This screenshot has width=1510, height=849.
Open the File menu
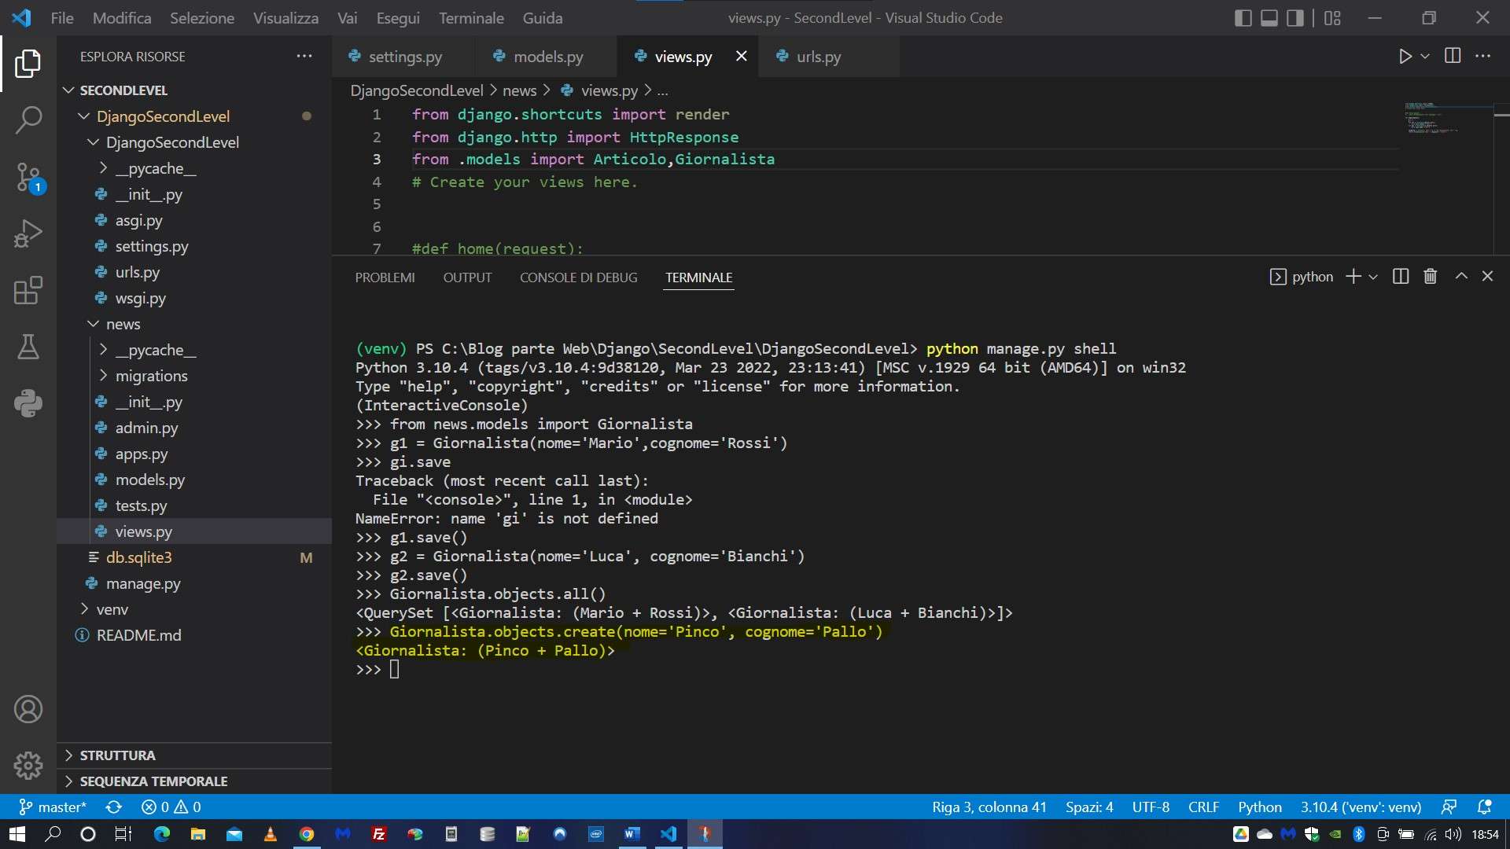click(62, 17)
